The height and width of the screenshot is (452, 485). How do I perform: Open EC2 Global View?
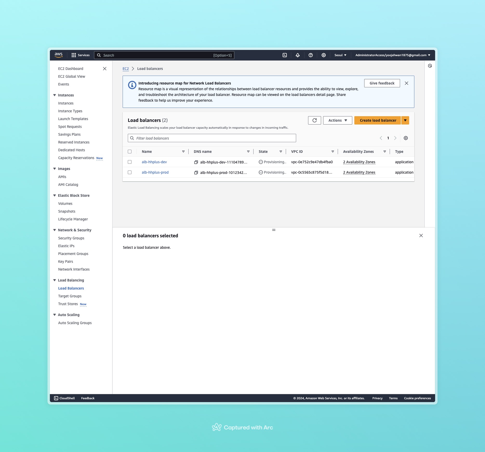(x=72, y=76)
